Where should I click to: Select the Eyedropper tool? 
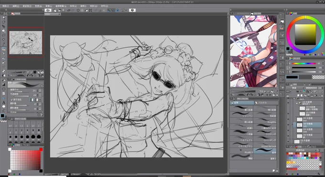click(3, 44)
